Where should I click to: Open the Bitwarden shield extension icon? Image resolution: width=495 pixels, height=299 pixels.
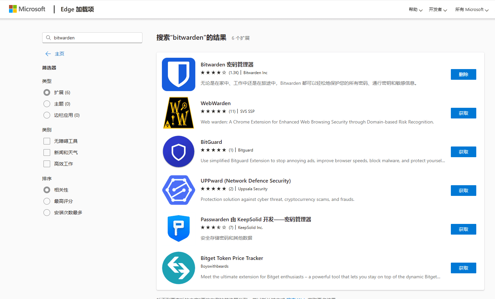pos(179,74)
